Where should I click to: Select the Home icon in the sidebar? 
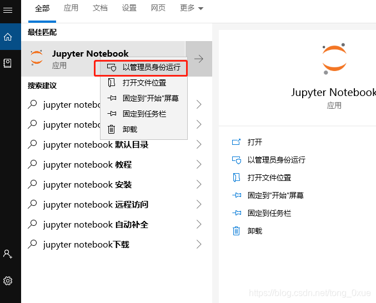(x=8, y=37)
